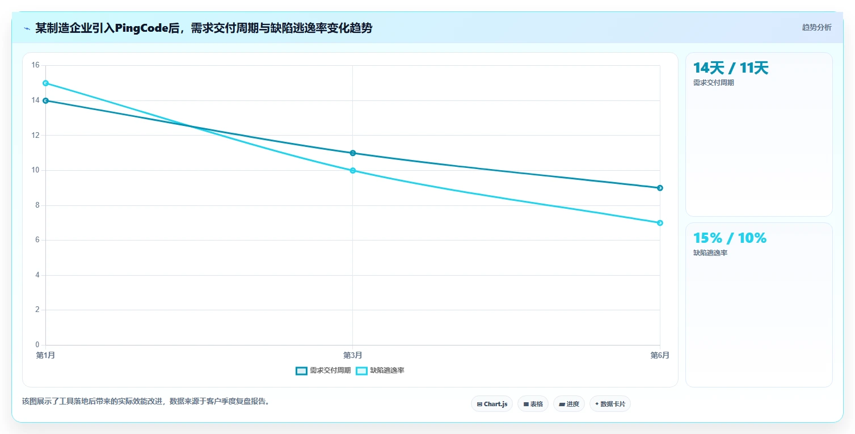Toggle 需求交付周期 legend swatch

301,371
